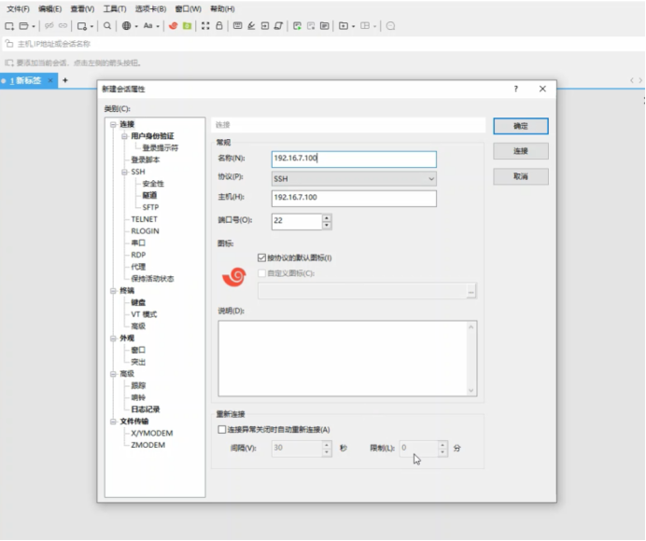Click the fullscreen toggle toolbar icon
The image size is (646, 541).
coord(206,26)
